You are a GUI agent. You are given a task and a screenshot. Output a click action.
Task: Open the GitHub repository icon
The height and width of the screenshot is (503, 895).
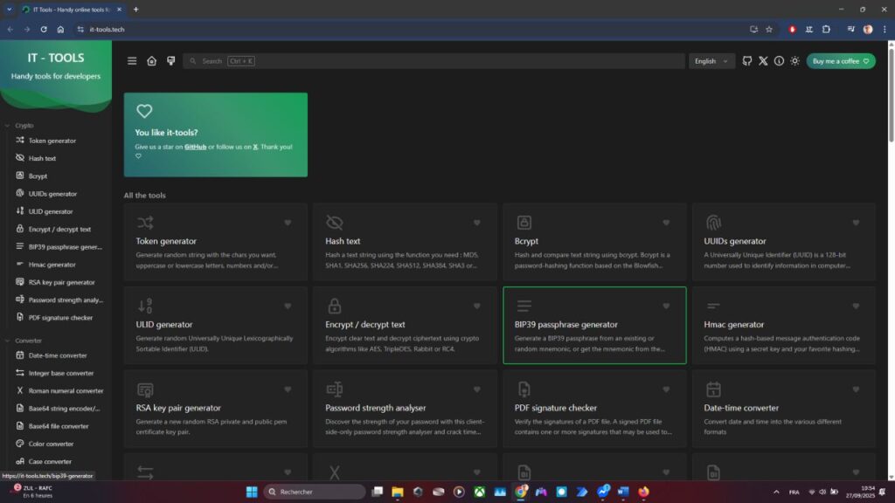click(x=746, y=61)
